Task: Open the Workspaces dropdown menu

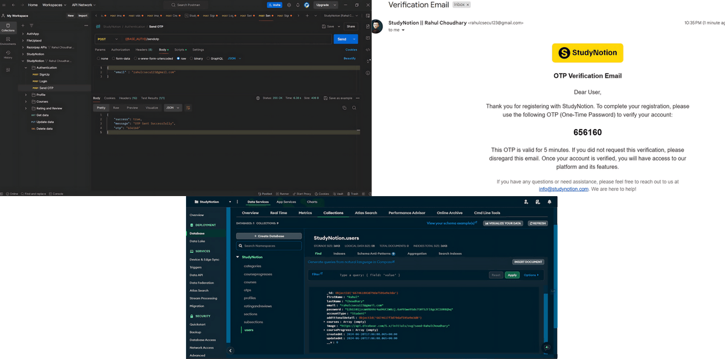Action: pos(54,5)
